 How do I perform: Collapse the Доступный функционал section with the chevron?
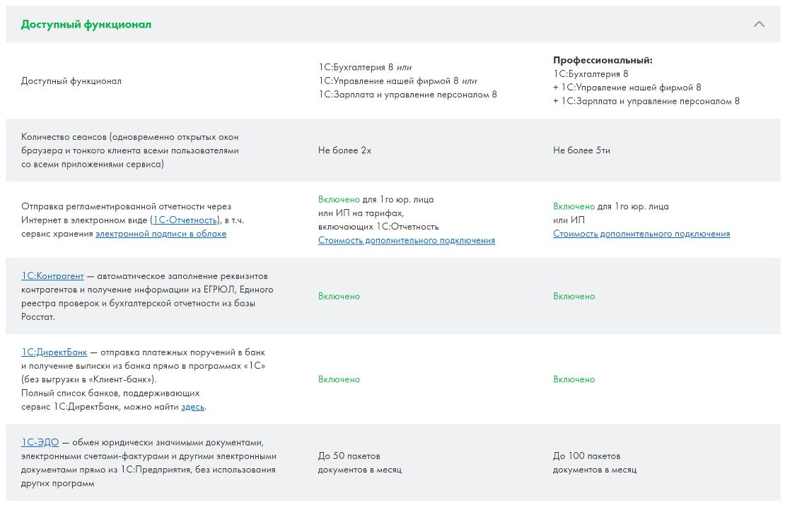[758, 24]
